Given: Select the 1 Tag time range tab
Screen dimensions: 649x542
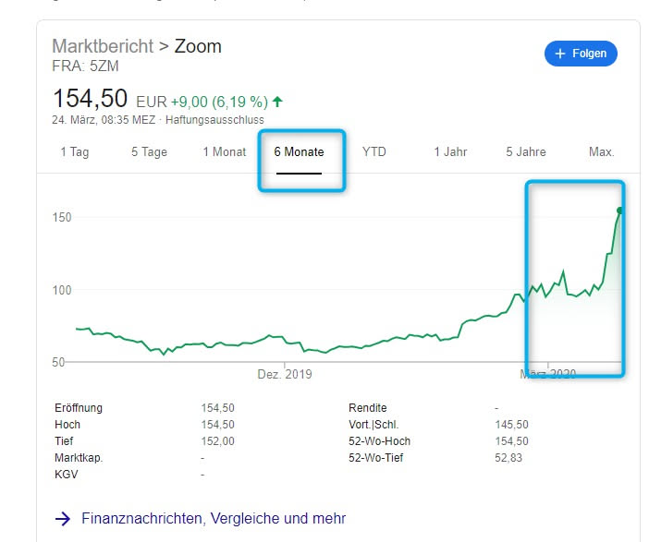Looking at the screenshot, I should coord(75,151).
